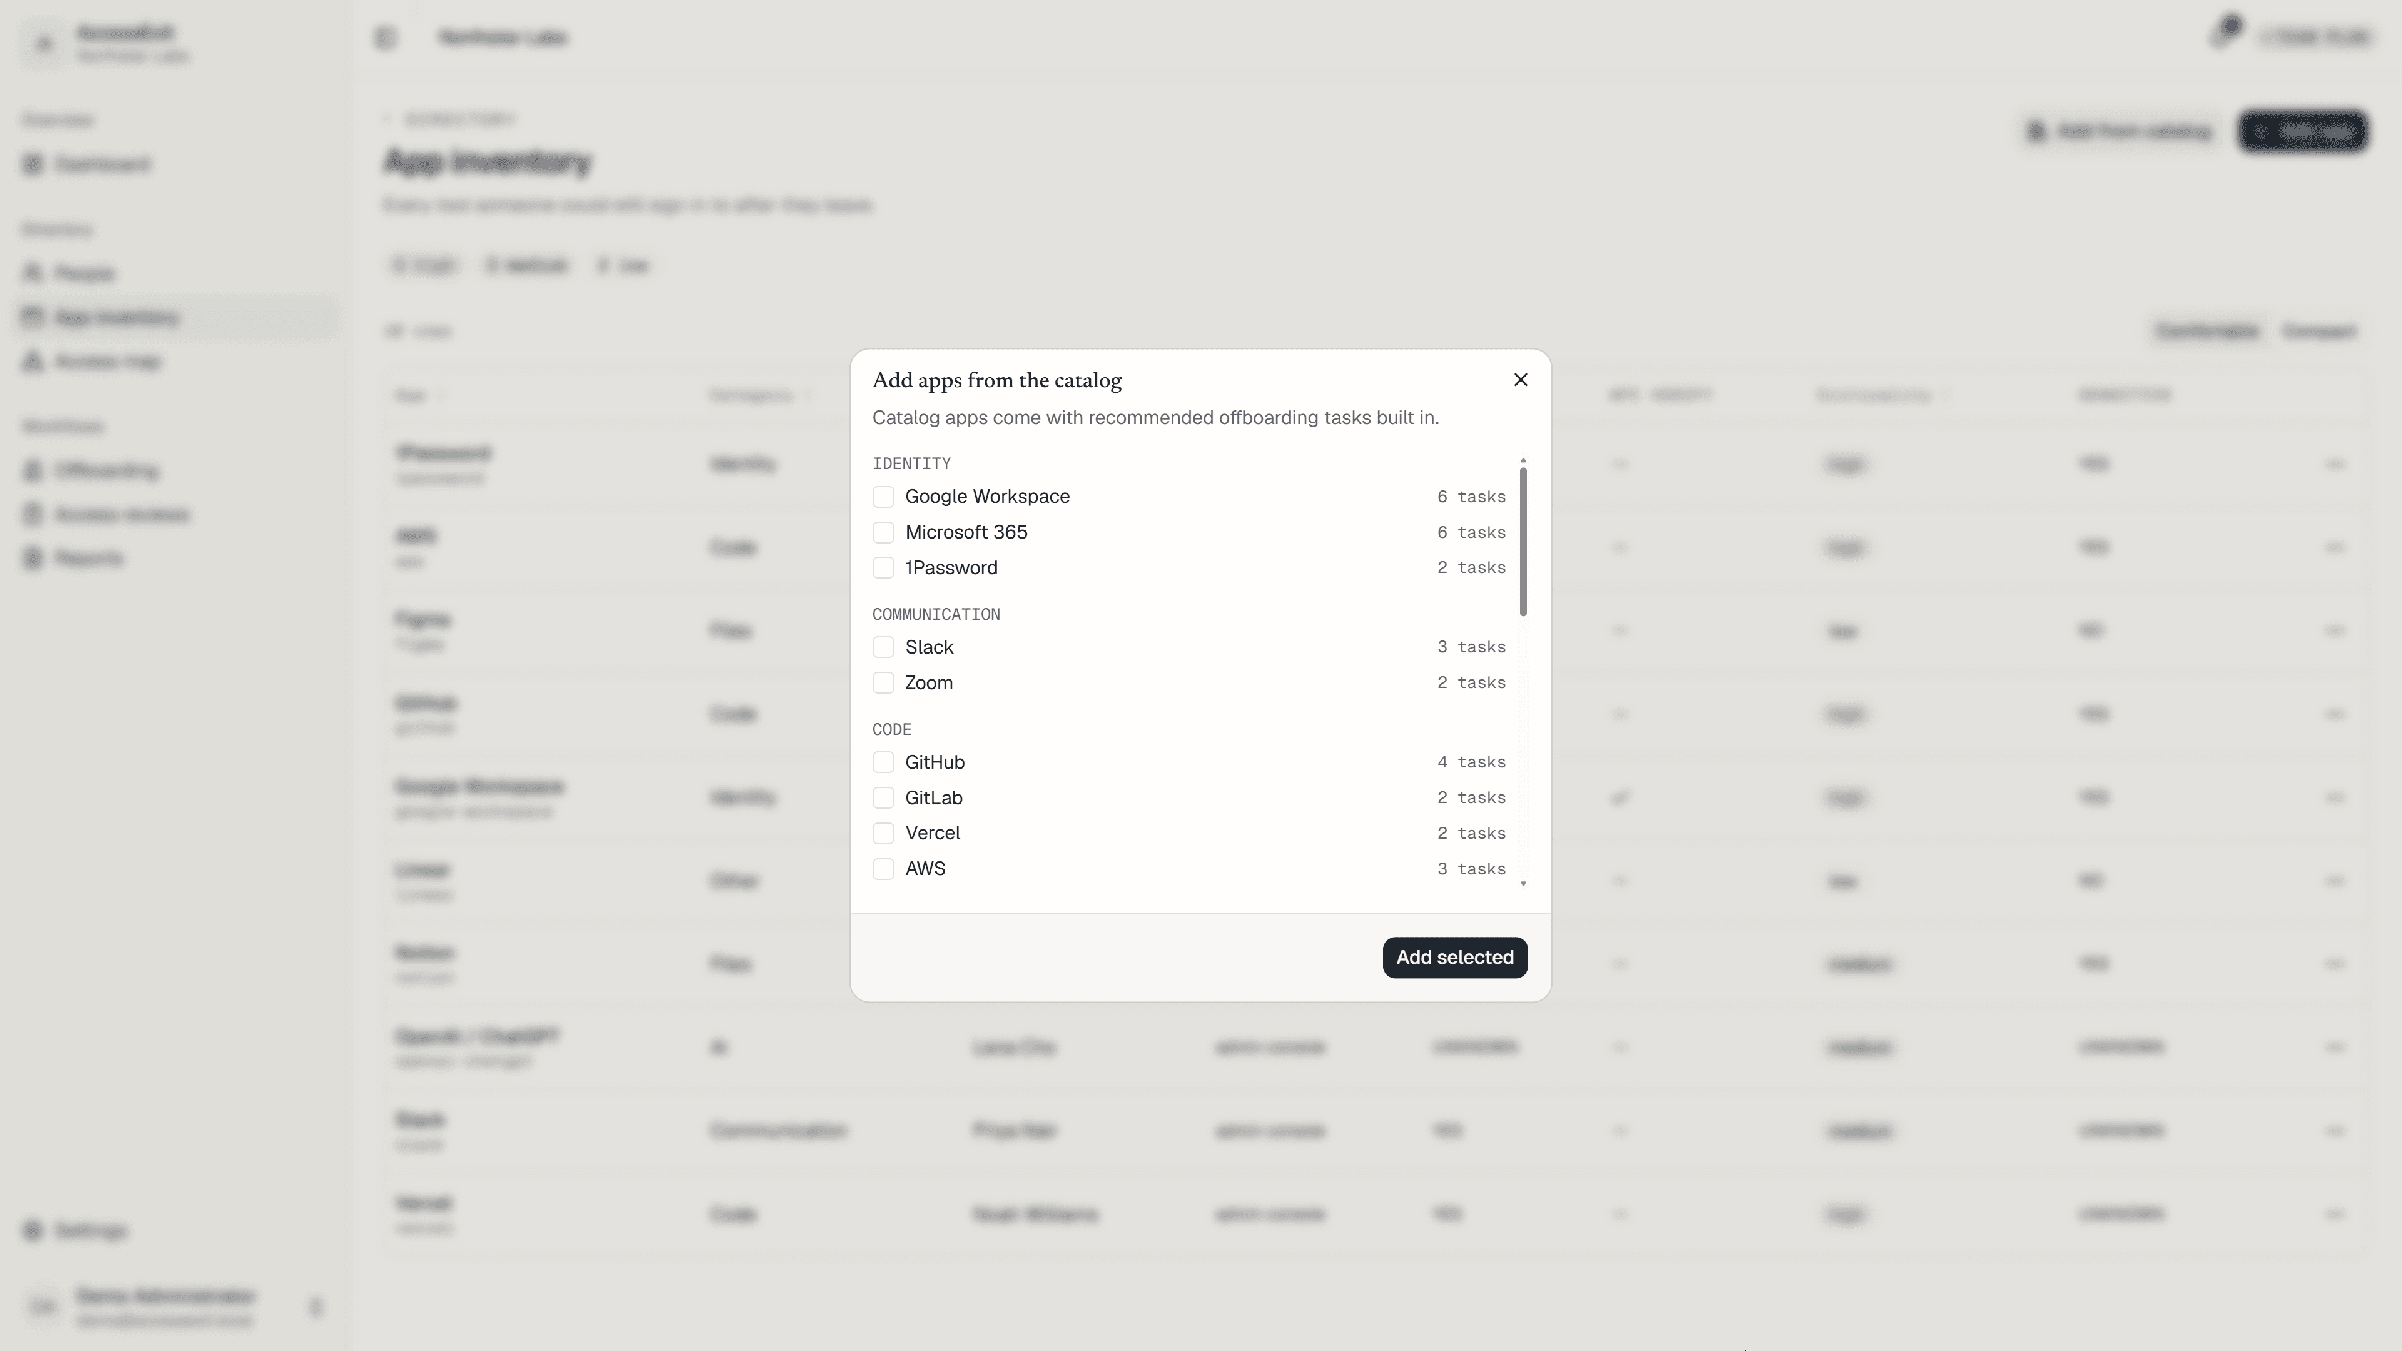This screenshot has width=2402, height=1351.
Task: Click the '2 tasks' count for Zoom
Action: pyautogui.click(x=1471, y=682)
